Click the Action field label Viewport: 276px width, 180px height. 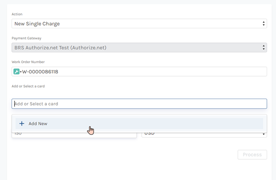coord(17,14)
